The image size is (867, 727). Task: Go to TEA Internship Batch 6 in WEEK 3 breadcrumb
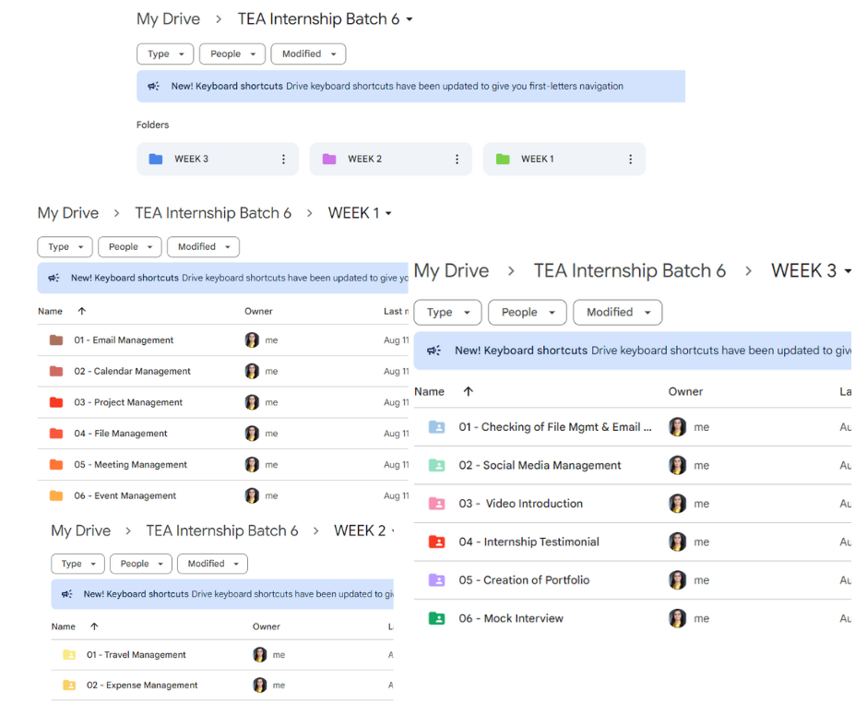point(629,270)
